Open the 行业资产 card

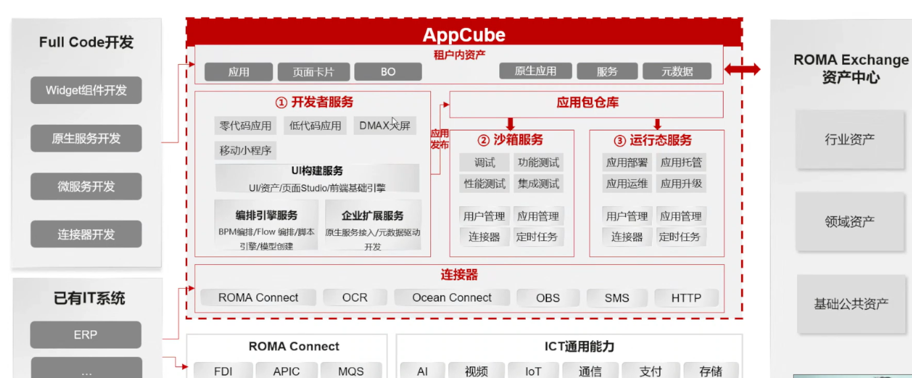[850, 139]
